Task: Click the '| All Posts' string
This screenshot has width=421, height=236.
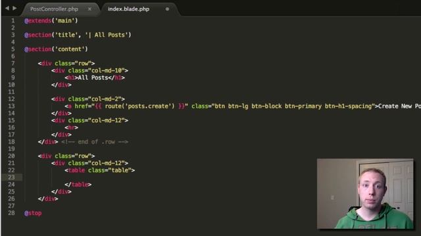Action: (x=107, y=35)
